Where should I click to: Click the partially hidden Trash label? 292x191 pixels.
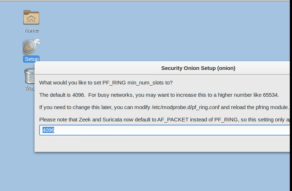coord(29,88)
